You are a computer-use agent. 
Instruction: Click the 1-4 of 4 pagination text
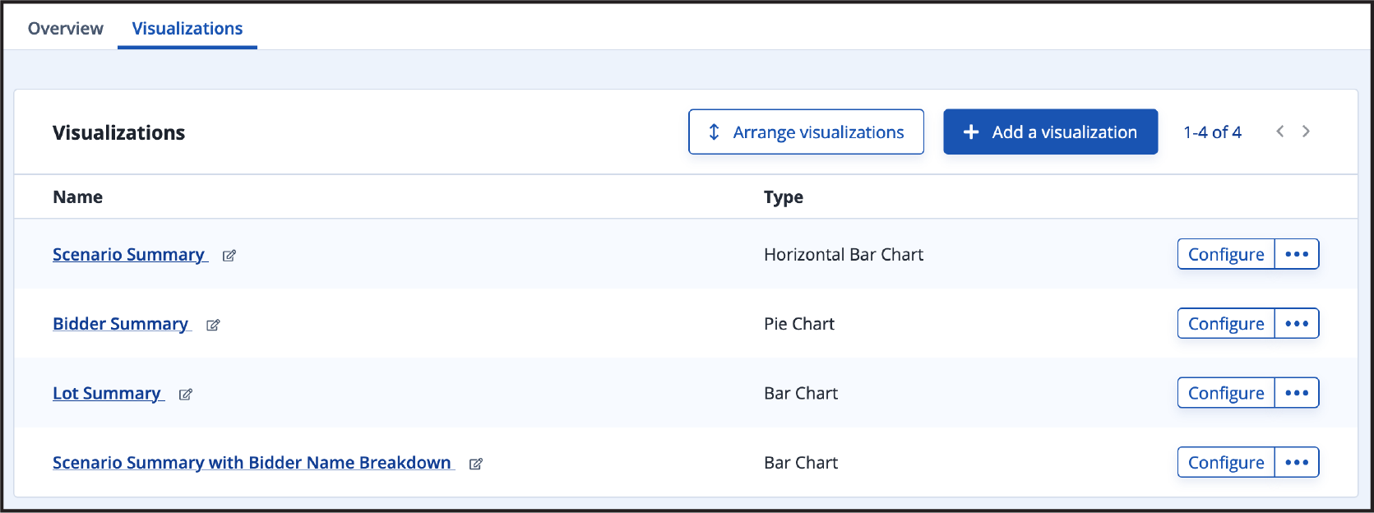[1213, 132]
